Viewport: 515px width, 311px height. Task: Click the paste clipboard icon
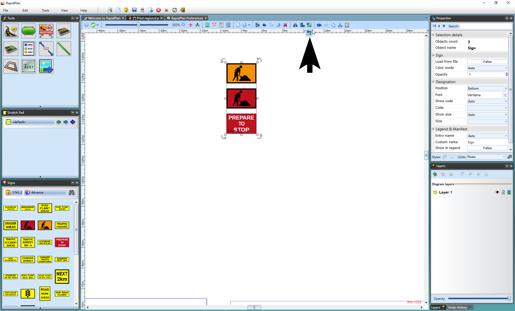click(x=347, y=25)
